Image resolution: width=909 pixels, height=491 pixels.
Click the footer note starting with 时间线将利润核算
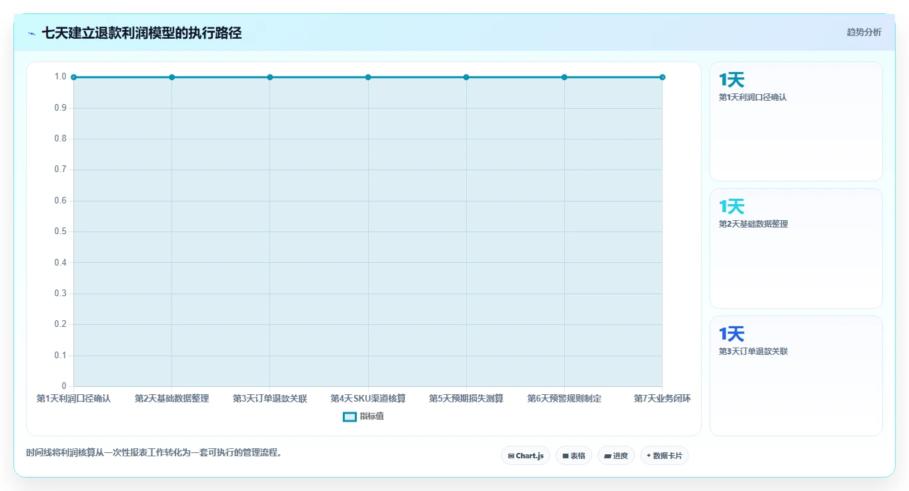tap(155, 453)
